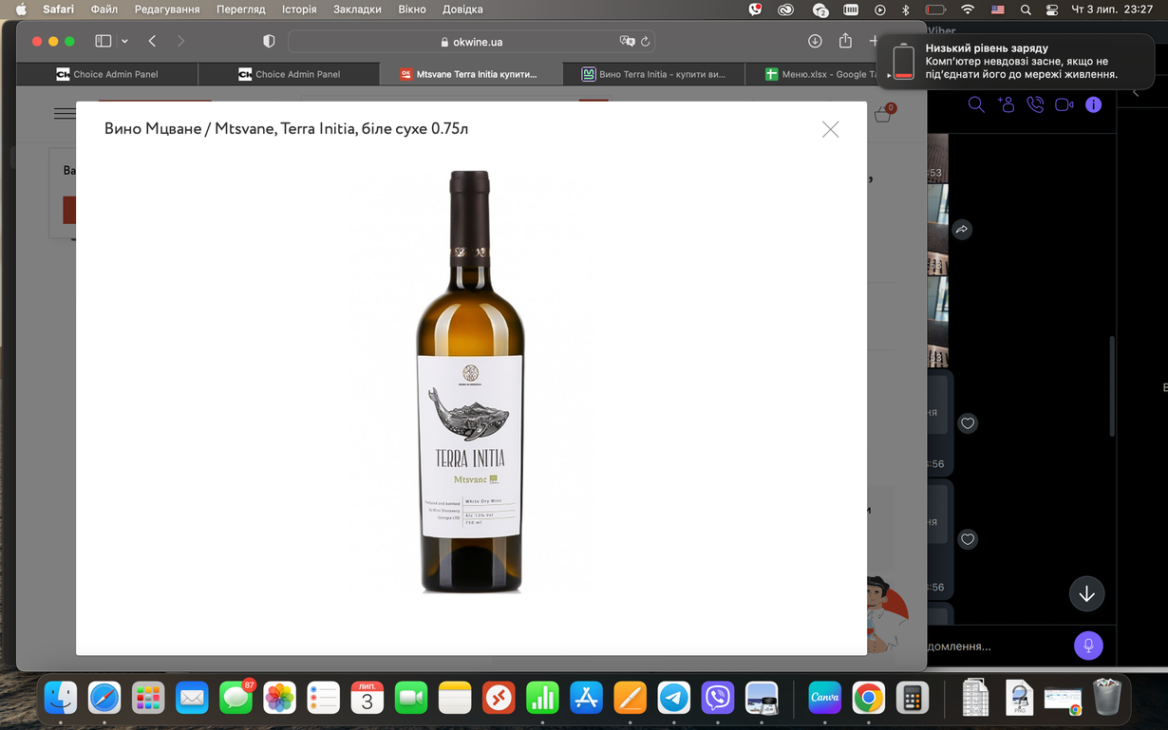
Task: Start Viber voice call
Action: tap(1035, 104)
